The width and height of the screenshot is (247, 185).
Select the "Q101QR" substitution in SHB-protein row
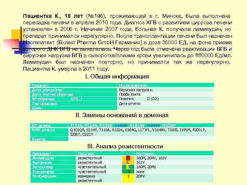(x=78, y=130)
